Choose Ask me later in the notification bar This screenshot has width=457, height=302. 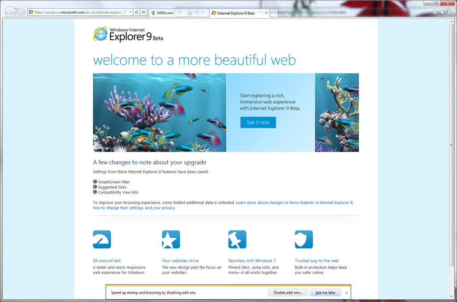tap(325, 293)
